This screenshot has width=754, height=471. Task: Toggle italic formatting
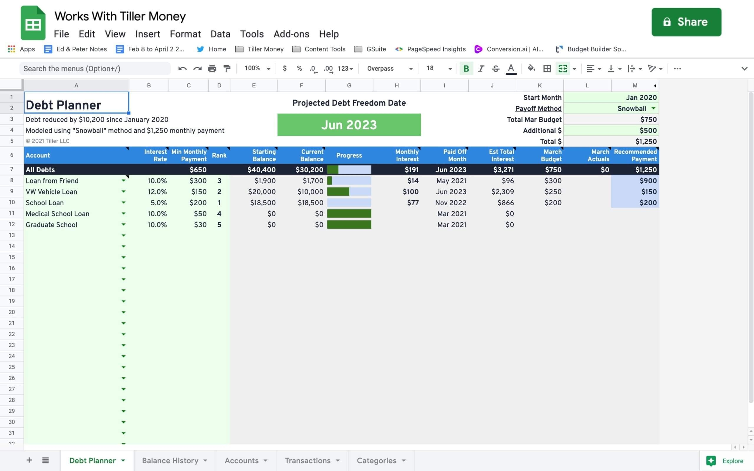click(x=481, y=68)
